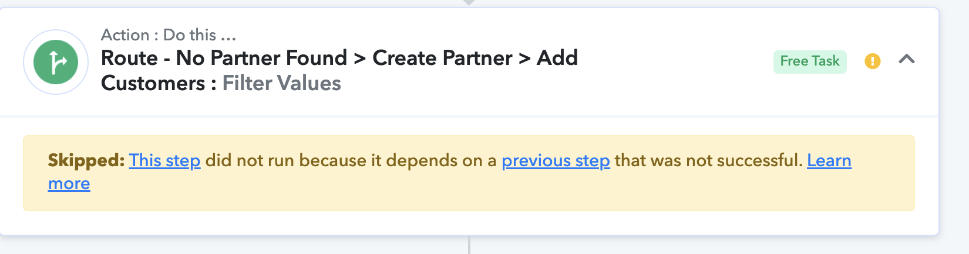Click the "Add" word ending the first title line
The height and width of the screenshot is (254, 969).
click(x=557, y=58)
